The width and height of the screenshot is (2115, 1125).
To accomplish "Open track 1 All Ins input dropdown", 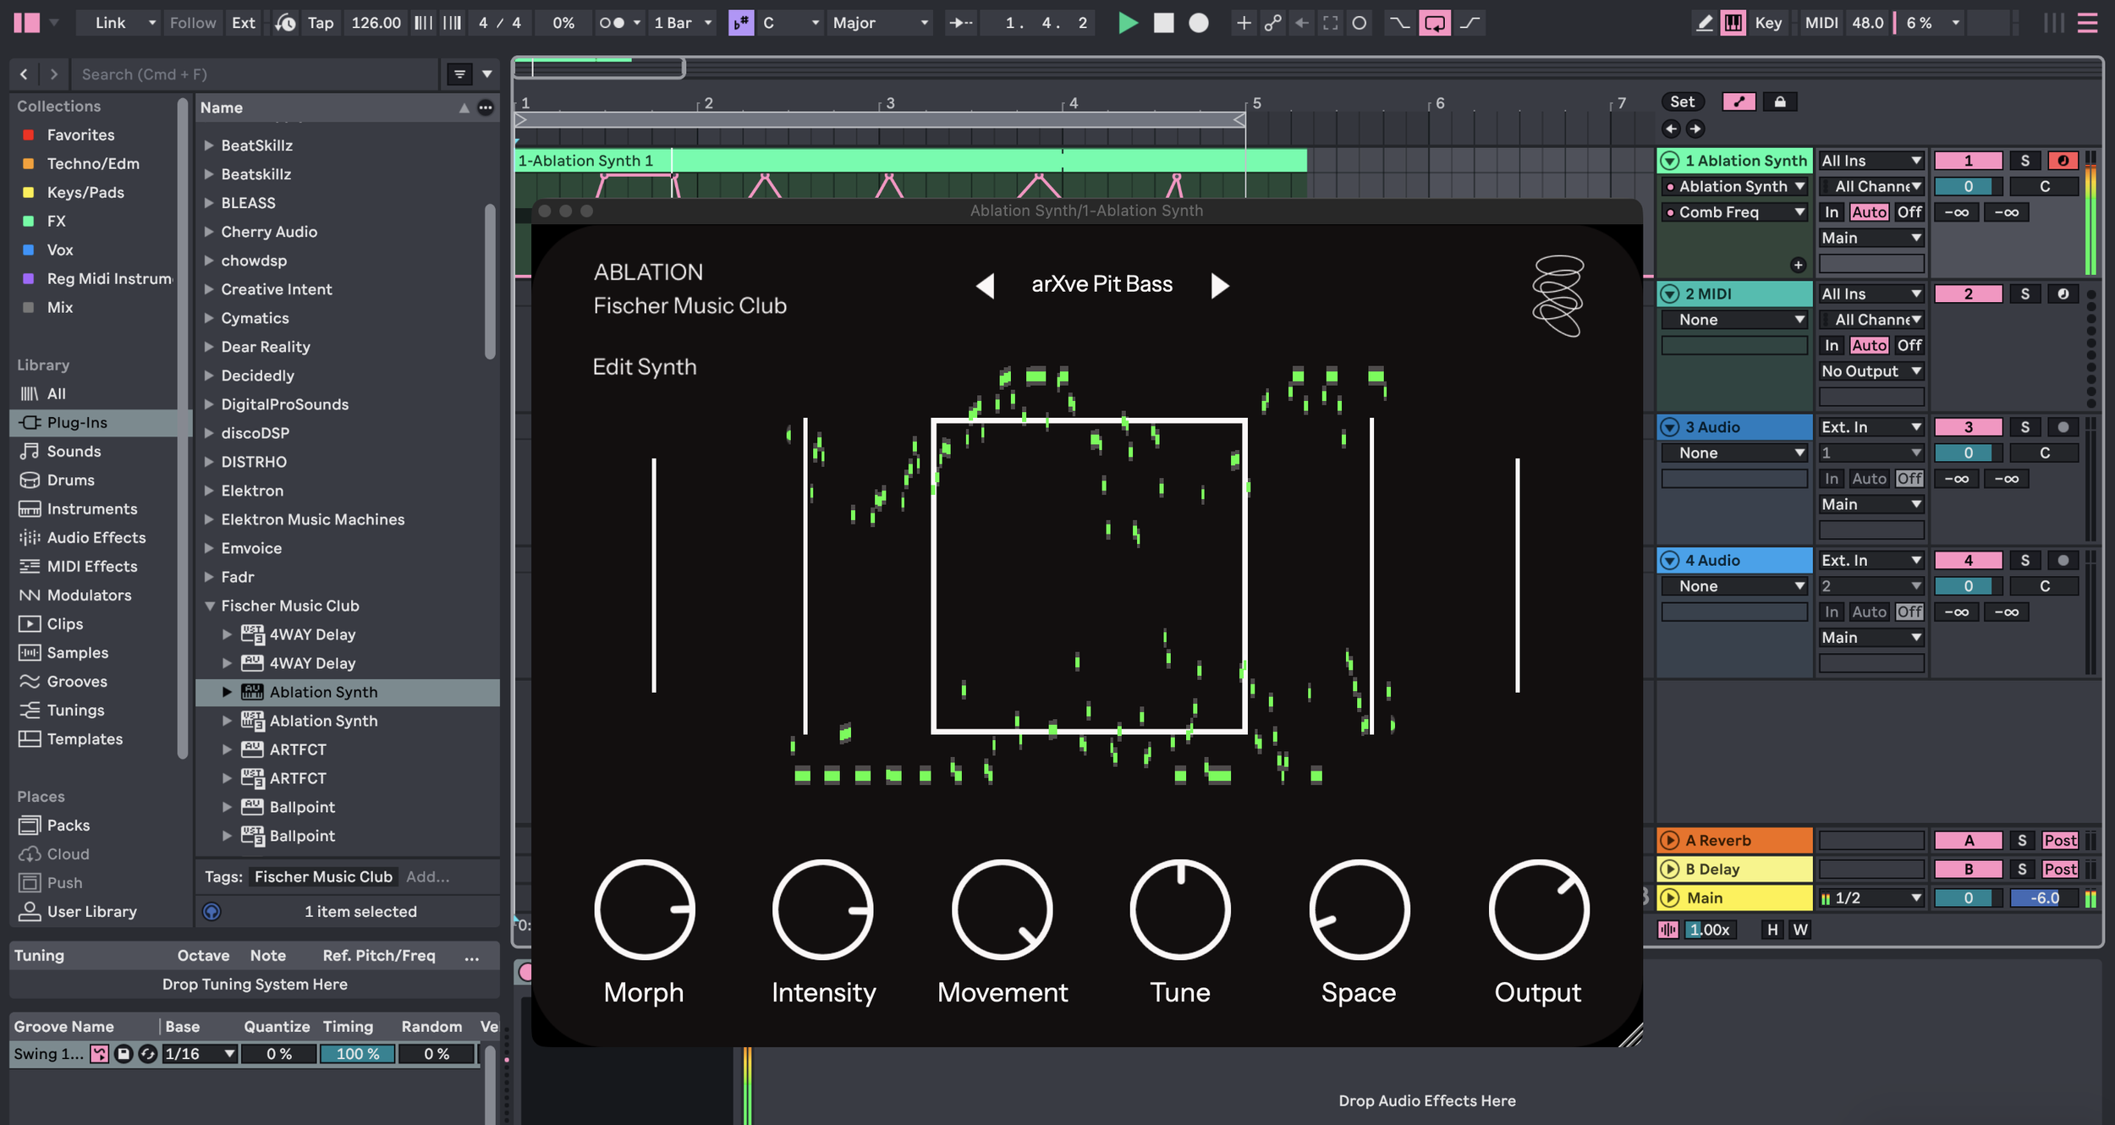I will tap(1871, 161).
